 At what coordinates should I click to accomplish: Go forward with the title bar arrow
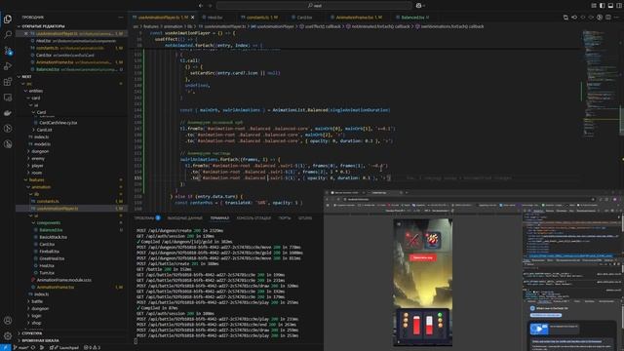coord(211,6)
